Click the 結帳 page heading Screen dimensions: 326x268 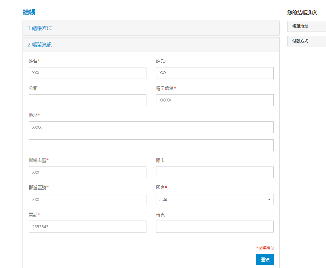tap(29, 12)
